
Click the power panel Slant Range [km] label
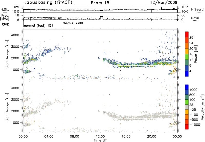[x=7, y=54]
